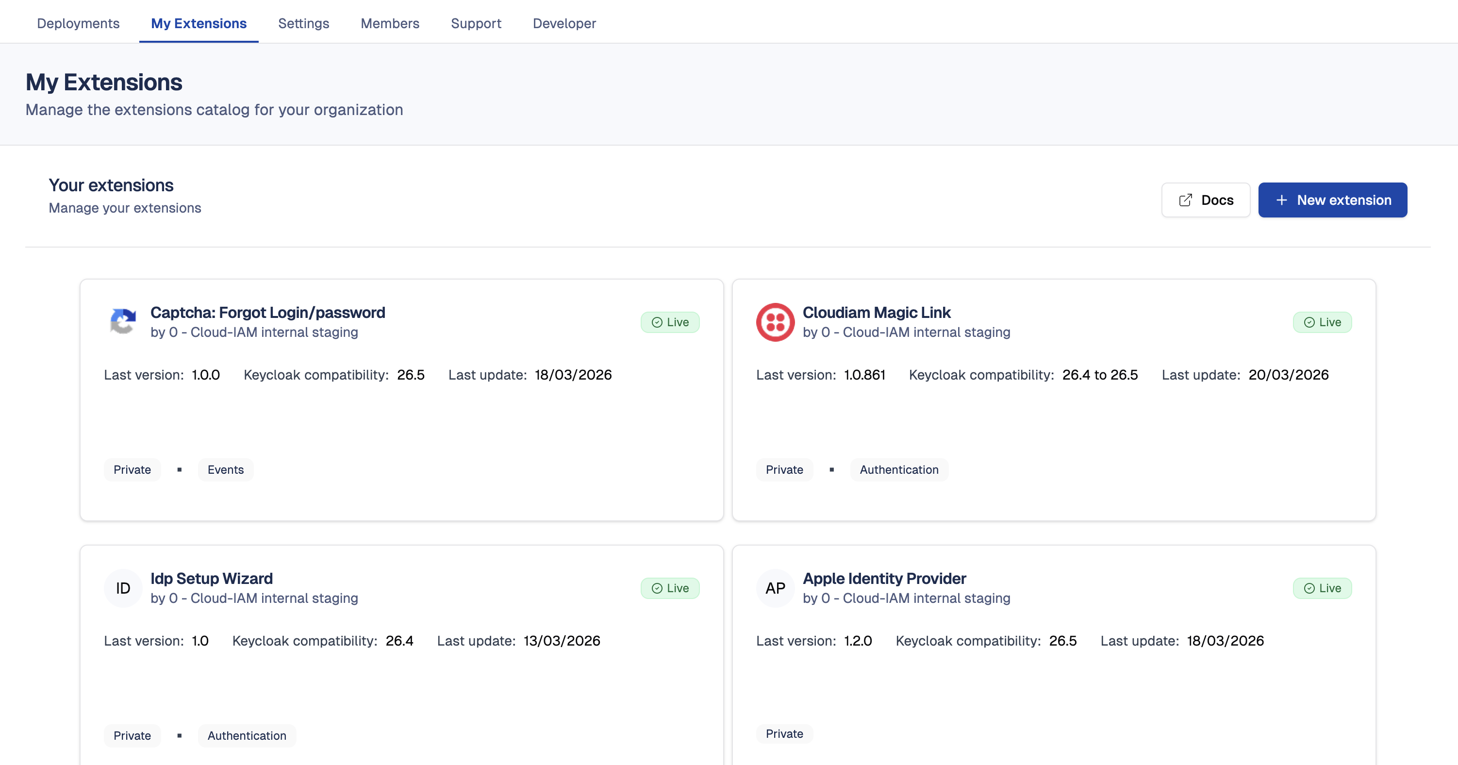
Task: Go to the Members tab
Action: (x=390, y=23)
